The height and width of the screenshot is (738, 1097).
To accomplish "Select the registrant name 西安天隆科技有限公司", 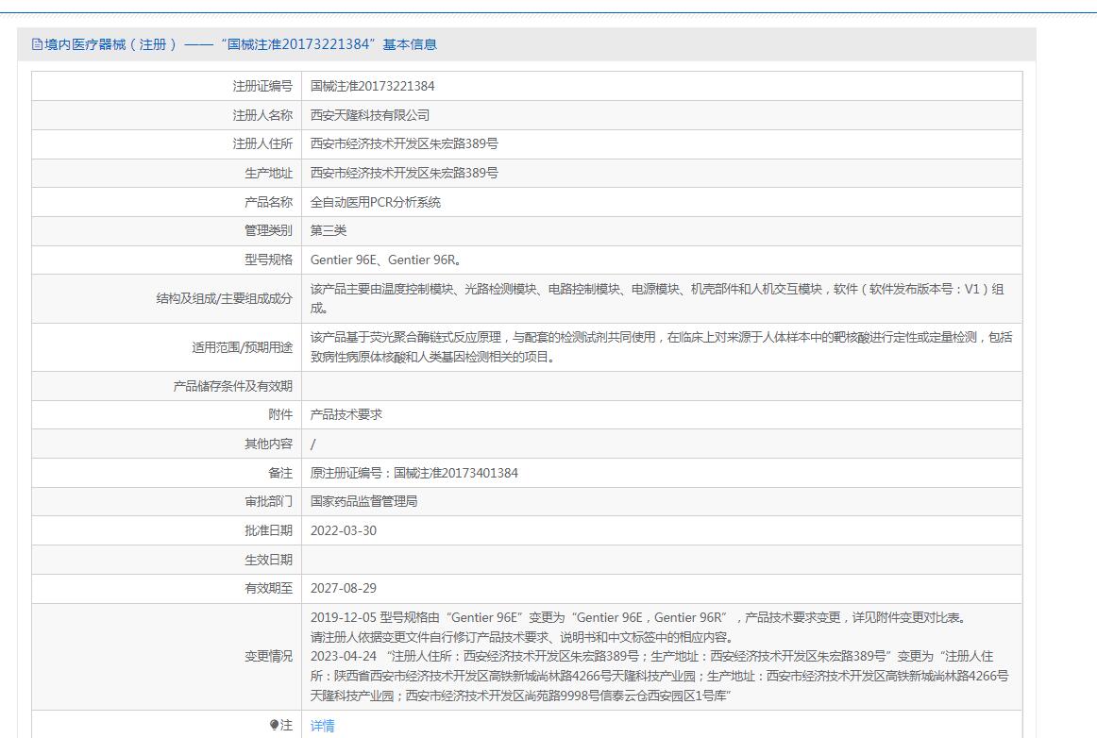I will (369, 115).
